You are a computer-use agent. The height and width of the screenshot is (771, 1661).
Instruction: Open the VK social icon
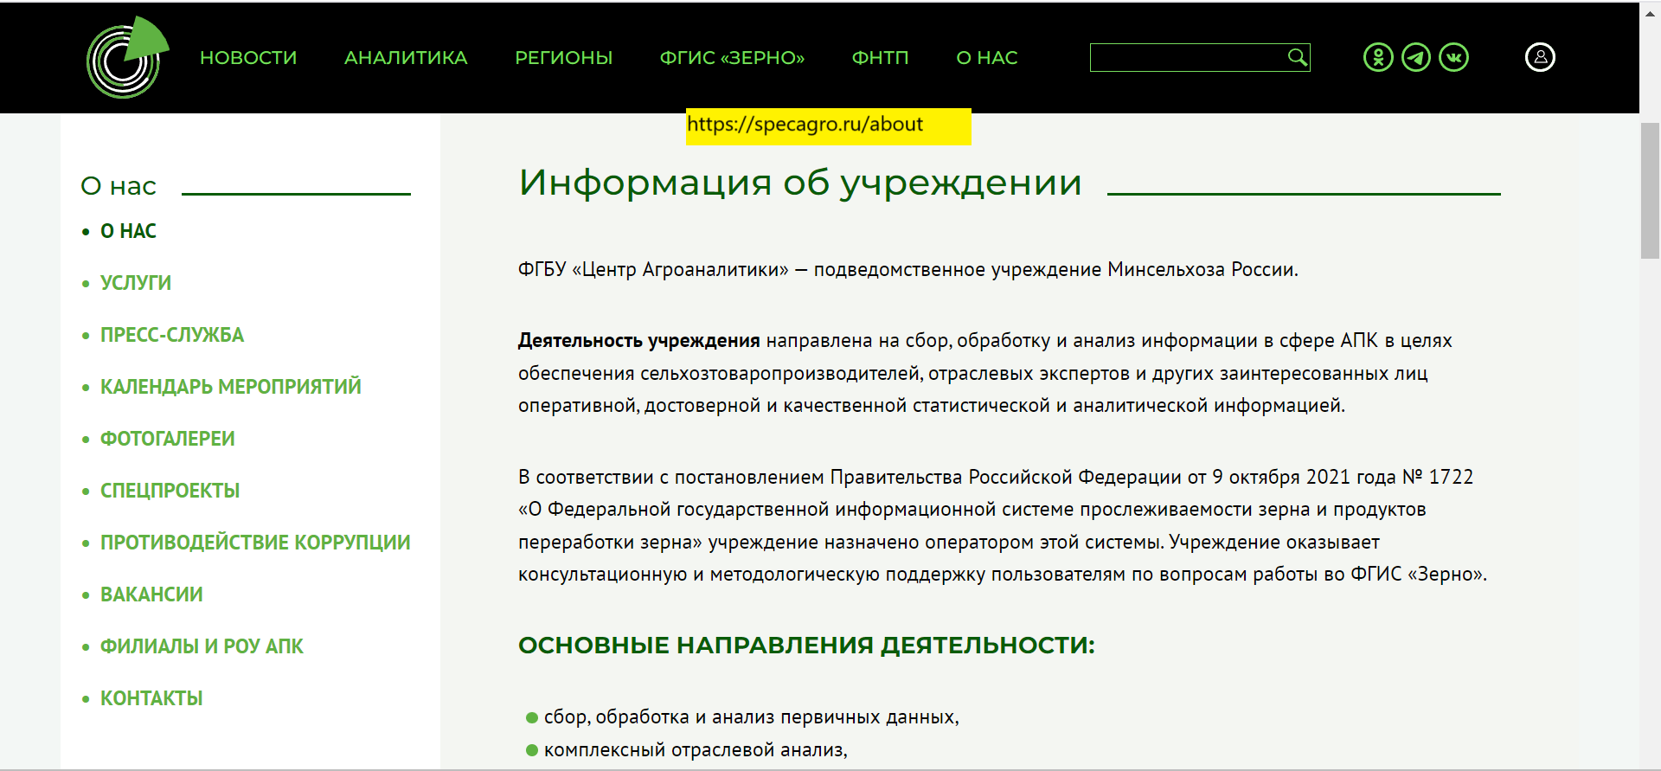[x=1454, y=57]
